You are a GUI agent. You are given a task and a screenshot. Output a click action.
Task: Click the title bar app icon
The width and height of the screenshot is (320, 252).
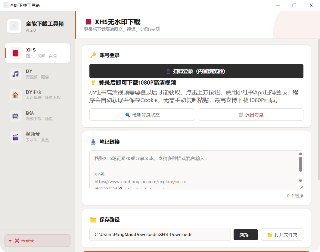click(6, 5)
